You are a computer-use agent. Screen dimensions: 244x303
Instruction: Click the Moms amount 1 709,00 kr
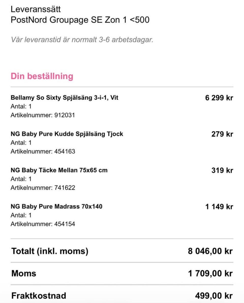(210, 274)
